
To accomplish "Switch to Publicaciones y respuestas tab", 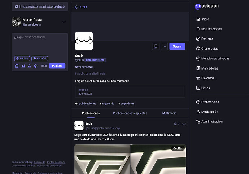I will click(130, 113).
